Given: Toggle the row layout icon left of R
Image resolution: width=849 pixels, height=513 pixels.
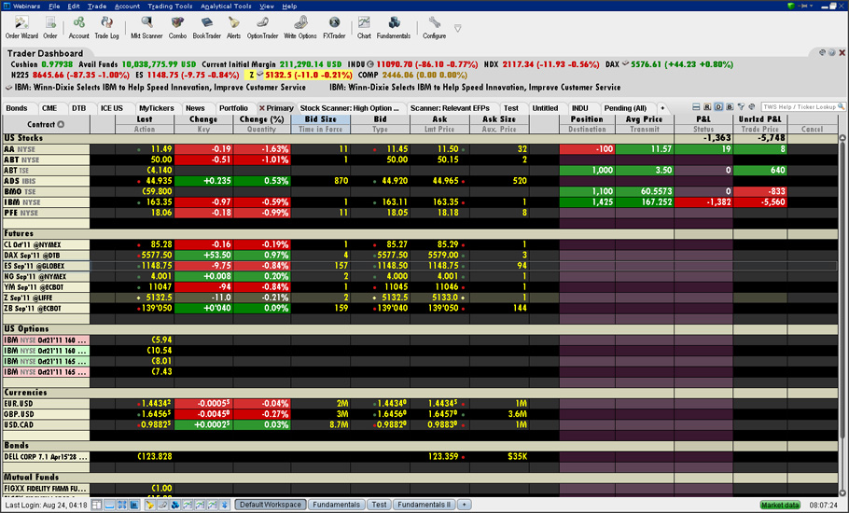Looking at the screenshot, I should pos(696,107).
